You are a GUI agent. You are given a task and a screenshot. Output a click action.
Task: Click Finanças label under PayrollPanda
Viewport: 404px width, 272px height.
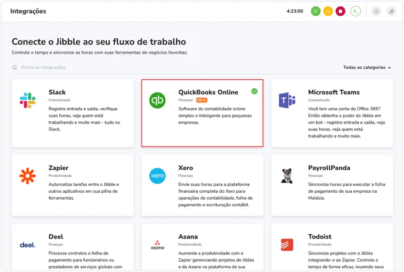pos(316,175)
